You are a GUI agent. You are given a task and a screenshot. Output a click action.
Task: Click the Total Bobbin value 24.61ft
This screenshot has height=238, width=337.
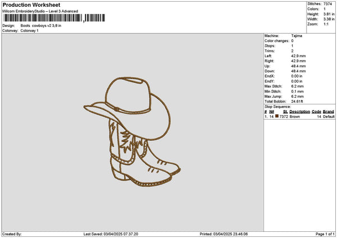pos(297,102)
